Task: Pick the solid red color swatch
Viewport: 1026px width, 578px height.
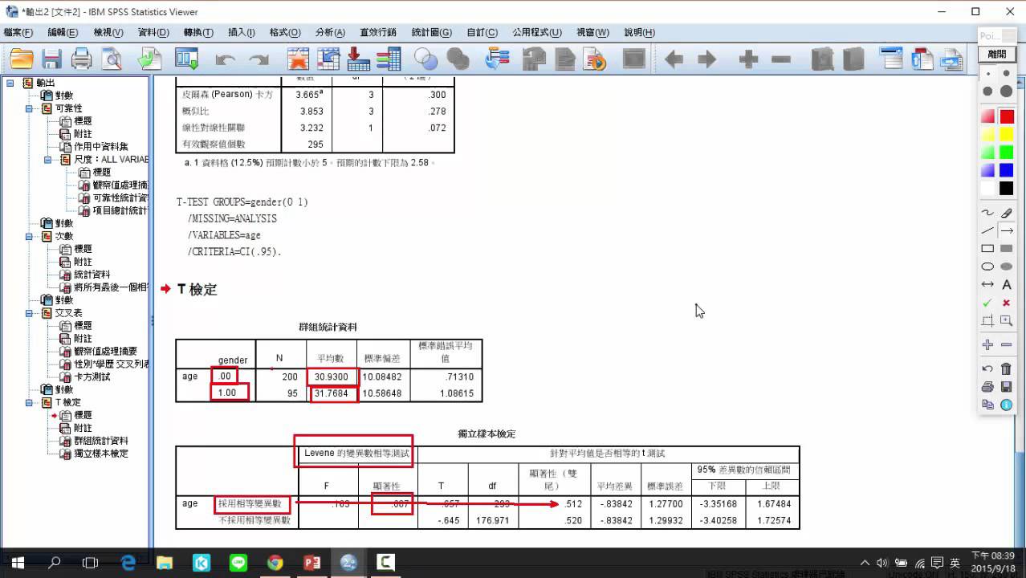Action: pos(1007,116)
